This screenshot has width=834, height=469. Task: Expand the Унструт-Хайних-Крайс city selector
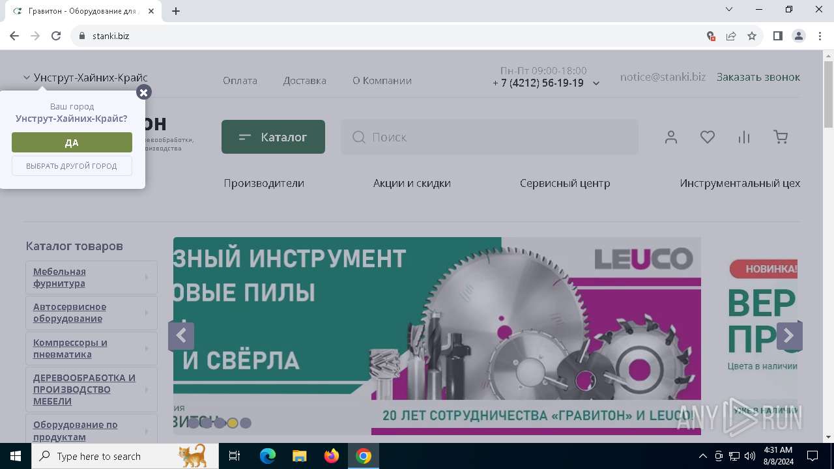tap(85, 78)
